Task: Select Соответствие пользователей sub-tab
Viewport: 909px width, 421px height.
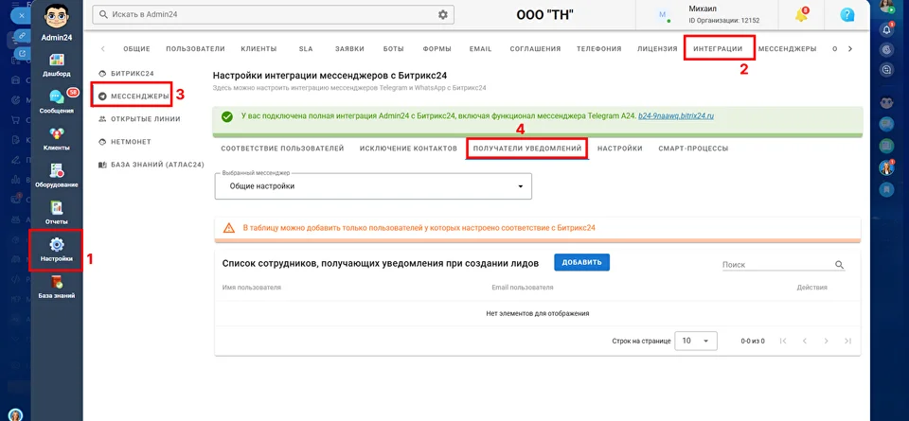Action: [x=282, y=149]
